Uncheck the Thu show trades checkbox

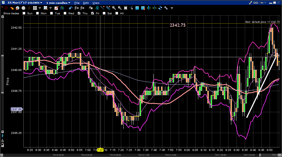coord(79,13)
